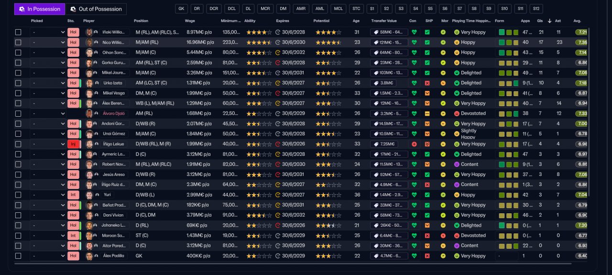This screenshot has width=612, height=275.
Task: Click the morale icon in Yuri's row
Action: pyautogui.click(x=443, y=195)
